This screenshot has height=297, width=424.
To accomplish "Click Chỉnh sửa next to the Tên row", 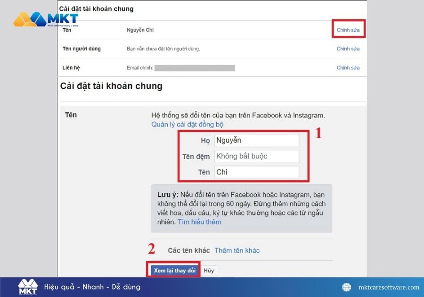I will tap(348, 29).
